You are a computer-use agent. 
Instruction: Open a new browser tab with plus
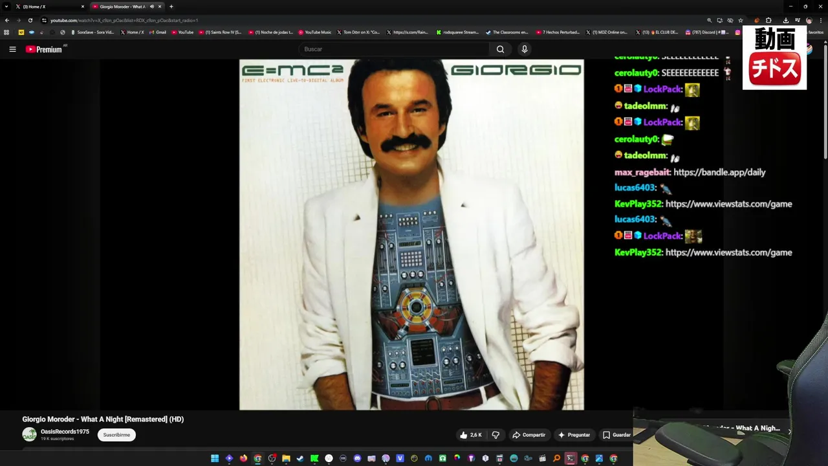click(171, 6)
